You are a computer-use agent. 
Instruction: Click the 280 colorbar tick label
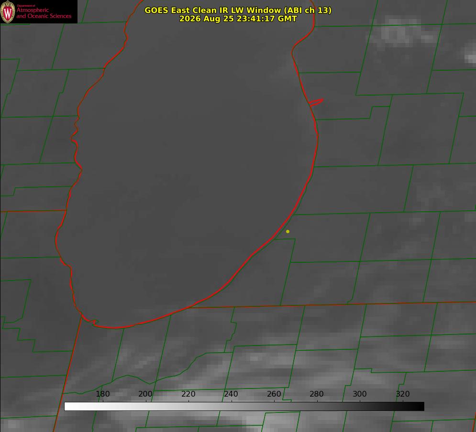point(317,394)
